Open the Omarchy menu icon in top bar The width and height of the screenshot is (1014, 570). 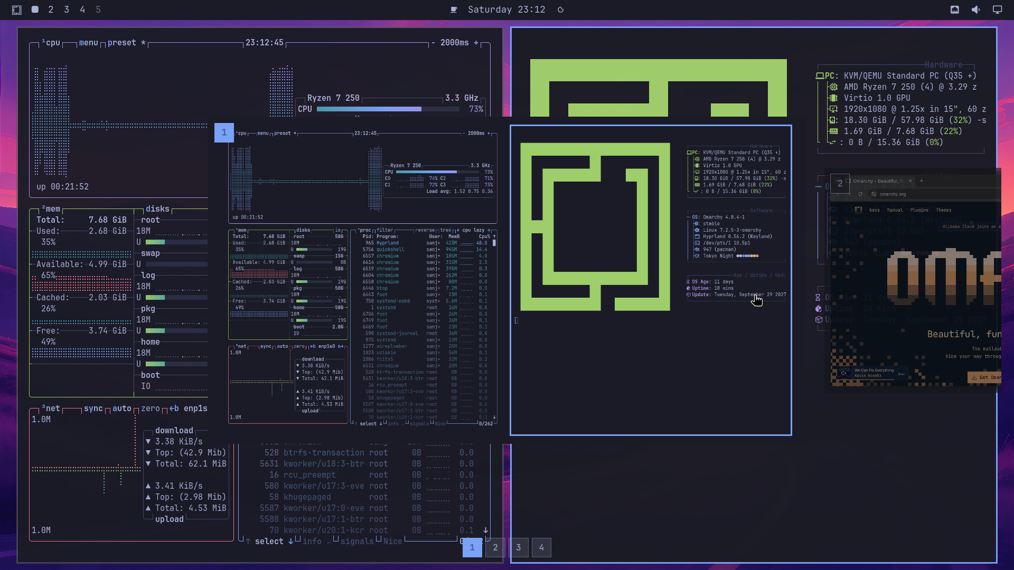pos(17,9)
